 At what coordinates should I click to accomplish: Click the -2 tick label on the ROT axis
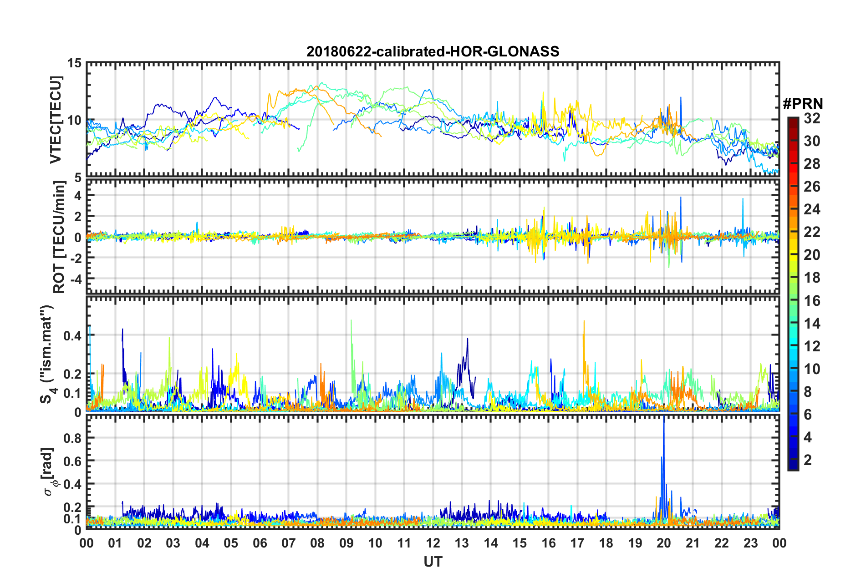(x=76, y=258)
